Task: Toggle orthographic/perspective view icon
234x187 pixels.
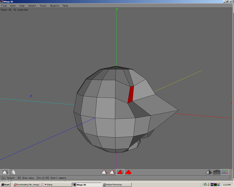Action: (208, 172)
